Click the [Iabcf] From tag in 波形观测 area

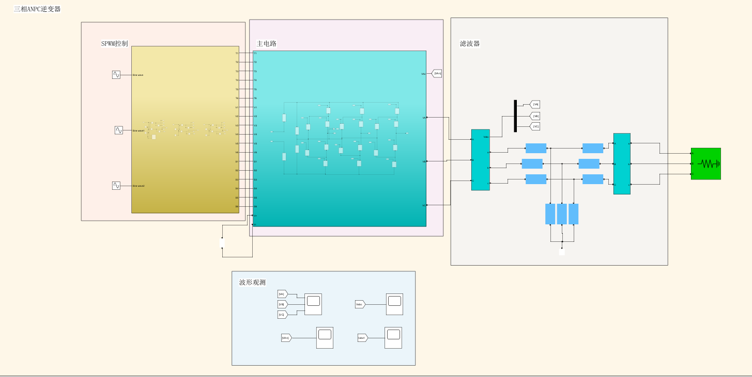click(361, 338)
